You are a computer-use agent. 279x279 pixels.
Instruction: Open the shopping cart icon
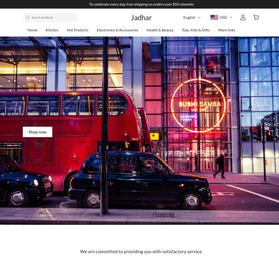256,17
